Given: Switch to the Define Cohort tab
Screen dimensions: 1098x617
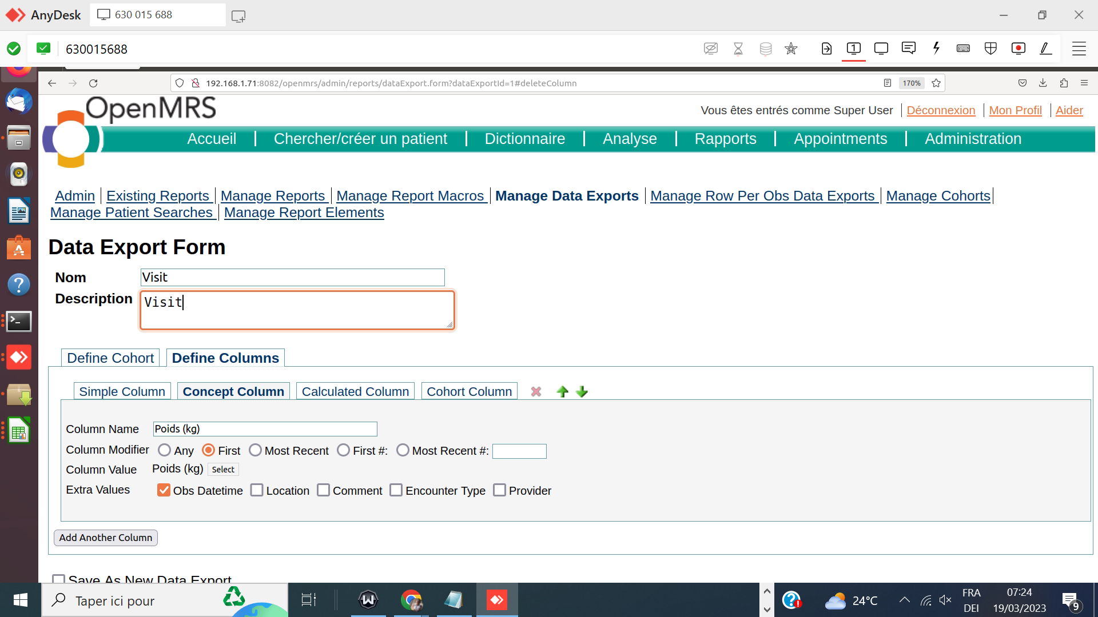Looking at the screenshot, I should coord(111,358).
